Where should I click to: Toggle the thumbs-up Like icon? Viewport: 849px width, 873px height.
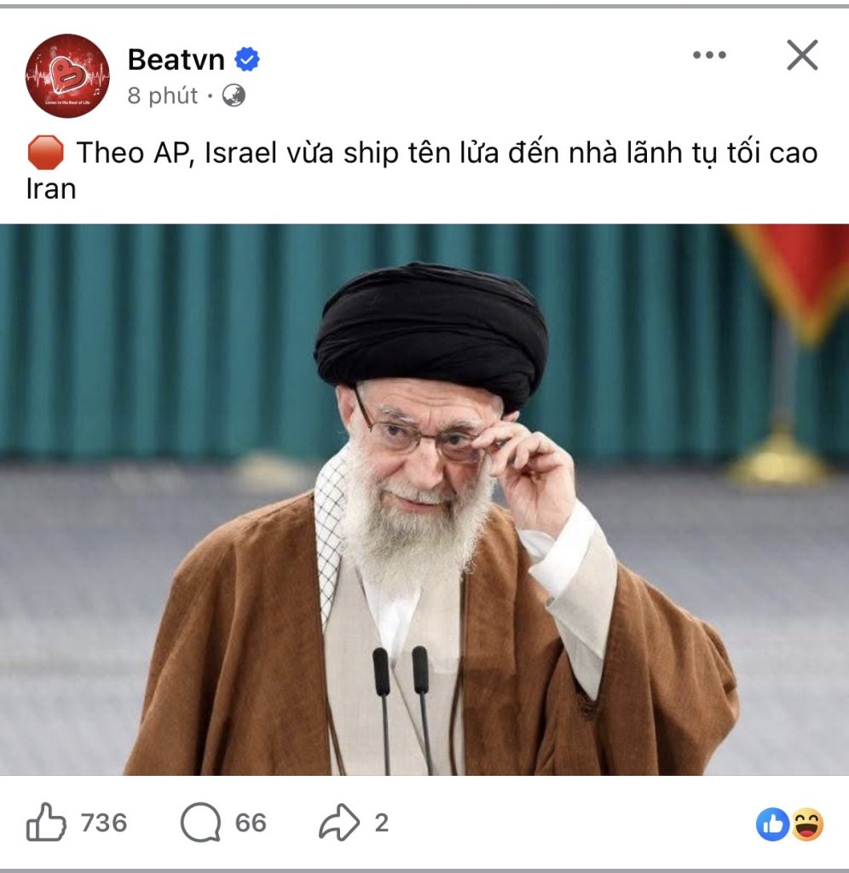[x=46, y=823]
